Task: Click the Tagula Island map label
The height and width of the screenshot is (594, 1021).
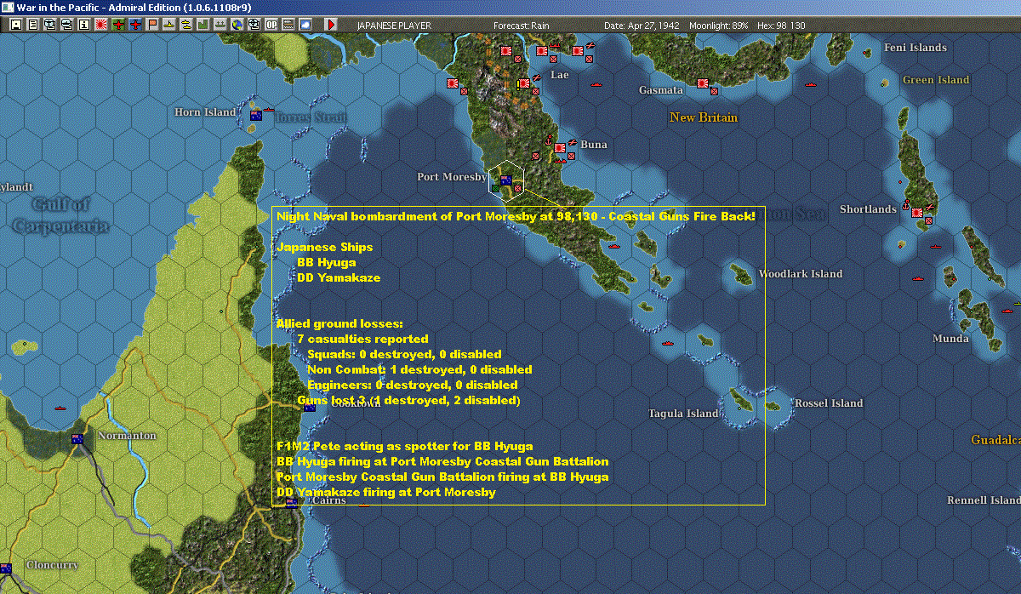Action: click(x=683, y=414)
